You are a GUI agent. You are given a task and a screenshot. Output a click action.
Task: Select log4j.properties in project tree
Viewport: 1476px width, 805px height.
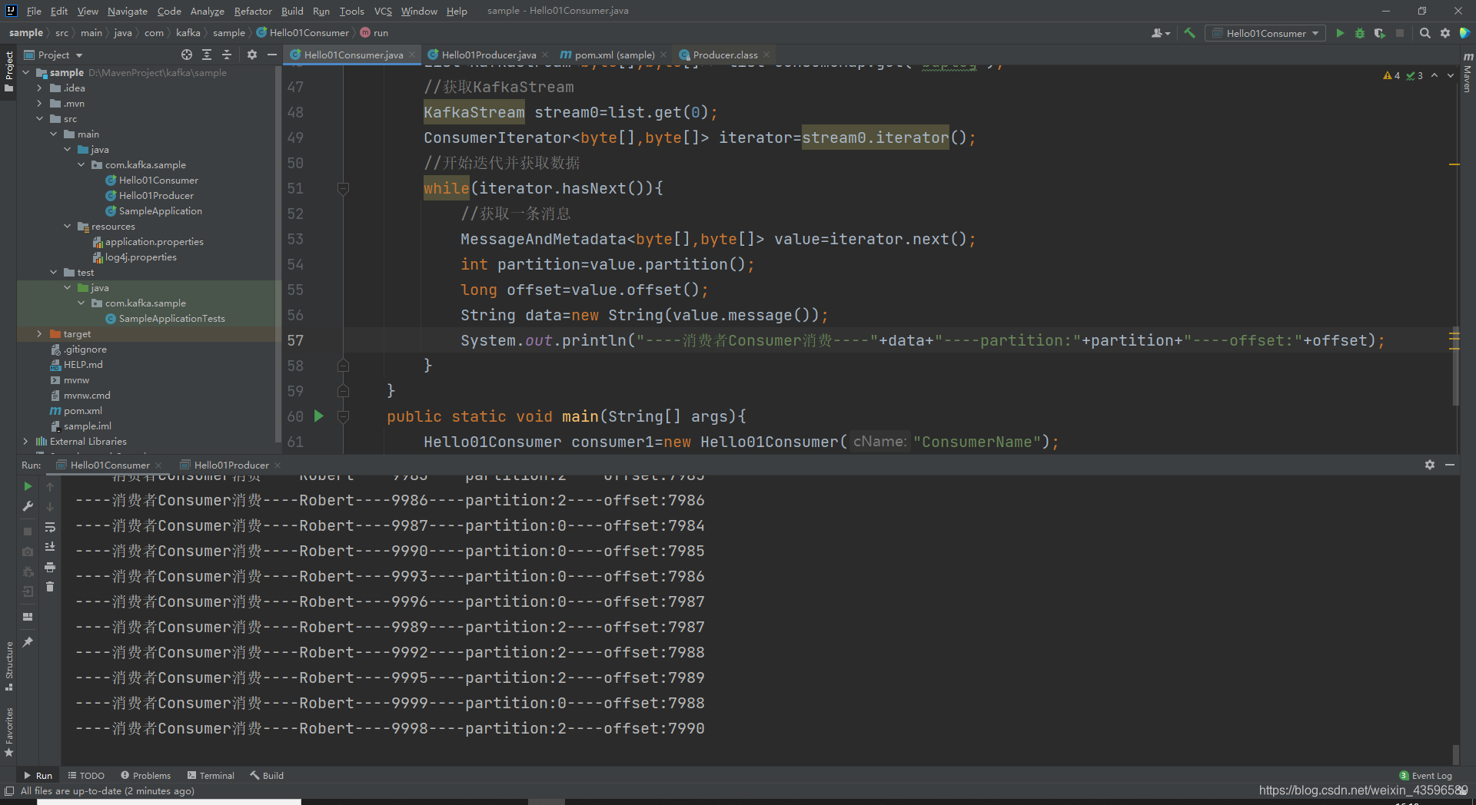141,257
